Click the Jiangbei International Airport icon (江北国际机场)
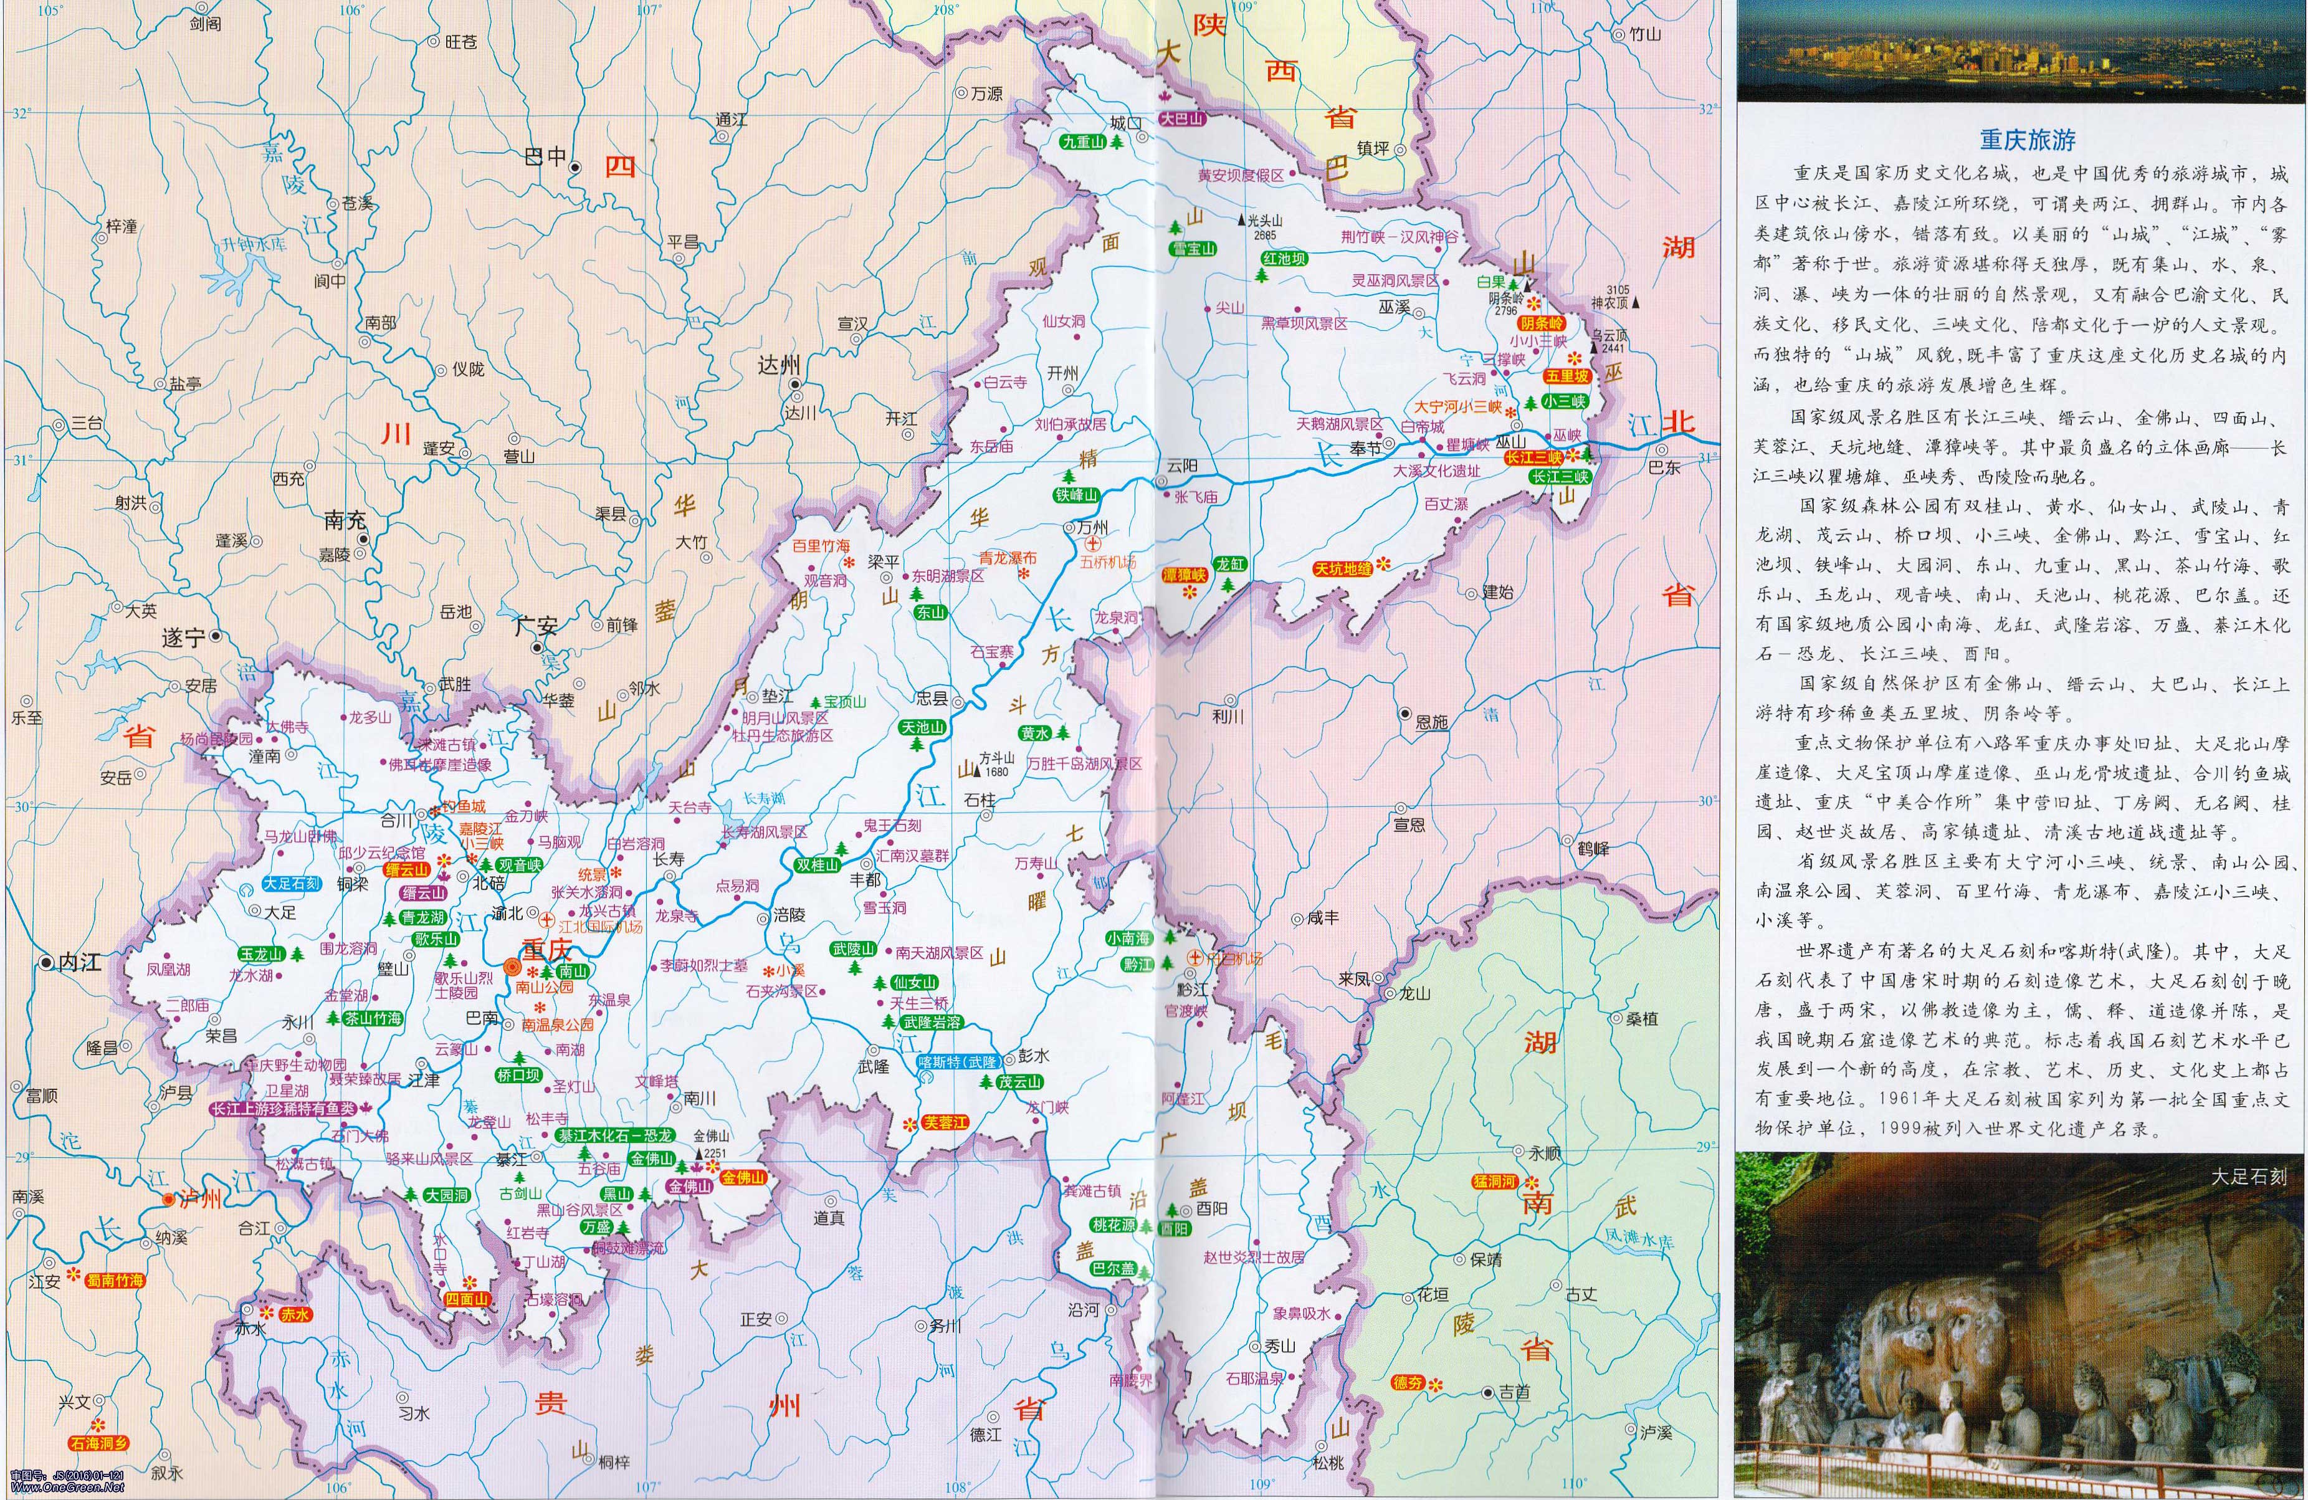2308x1500 pixels. pyautogui.click(x=548, y=921)
